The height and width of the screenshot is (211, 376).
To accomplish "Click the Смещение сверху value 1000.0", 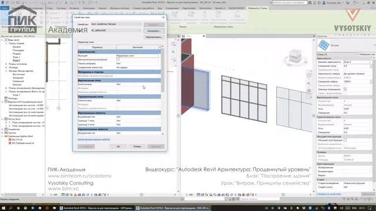I will pyautogui.click(x=357, y=81).
